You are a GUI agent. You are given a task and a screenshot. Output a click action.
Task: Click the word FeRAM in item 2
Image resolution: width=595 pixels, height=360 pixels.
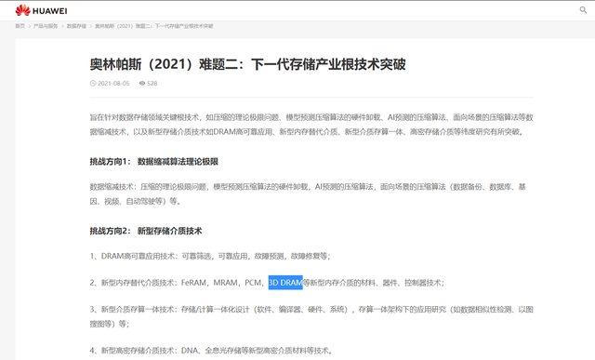[193, 283]
